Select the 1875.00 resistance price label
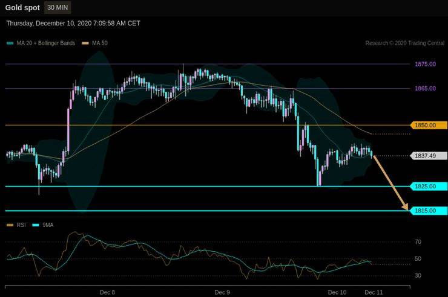 pos(426,64)
